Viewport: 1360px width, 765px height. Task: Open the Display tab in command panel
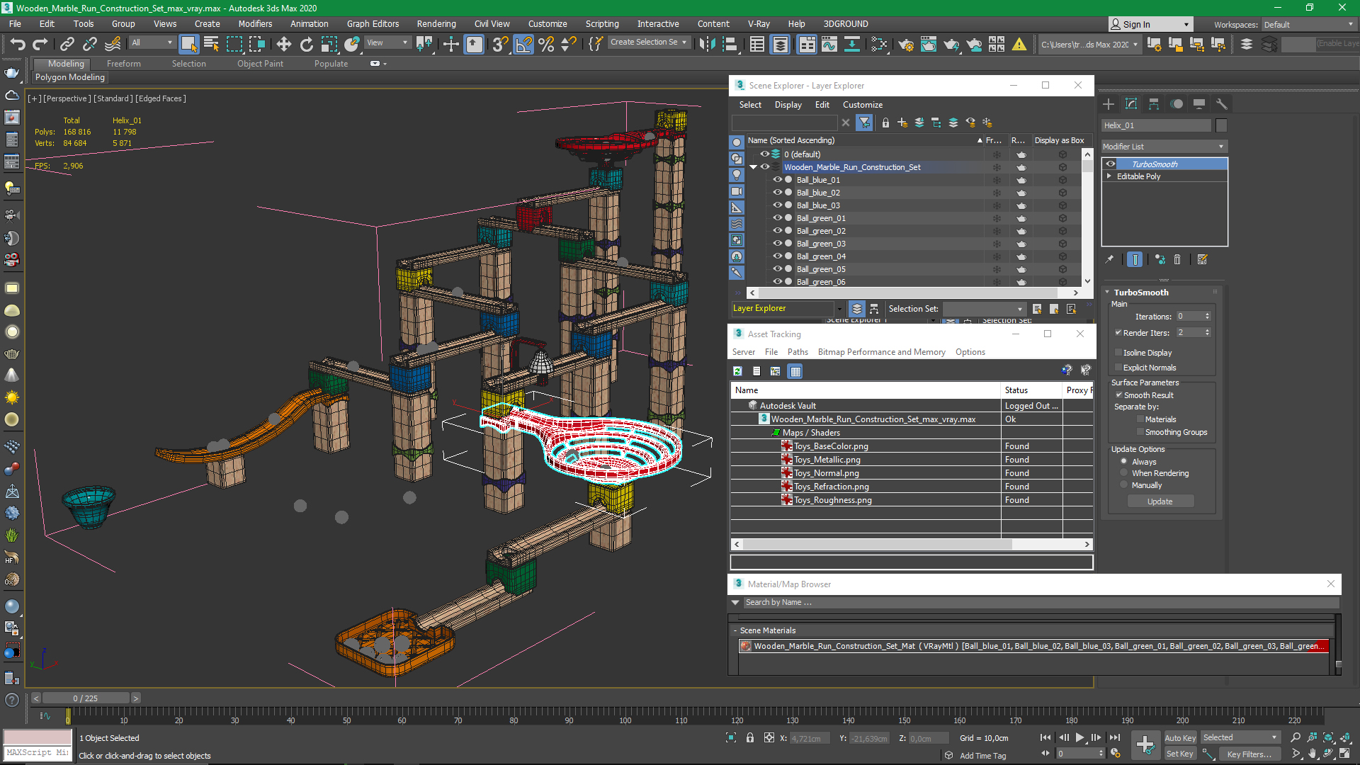tap(1198, 104)
